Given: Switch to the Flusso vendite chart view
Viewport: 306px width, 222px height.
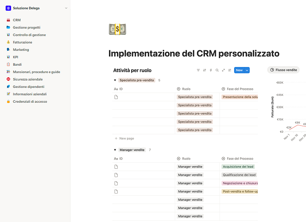Looking at the screenshot, I should (x=283, y=70).
